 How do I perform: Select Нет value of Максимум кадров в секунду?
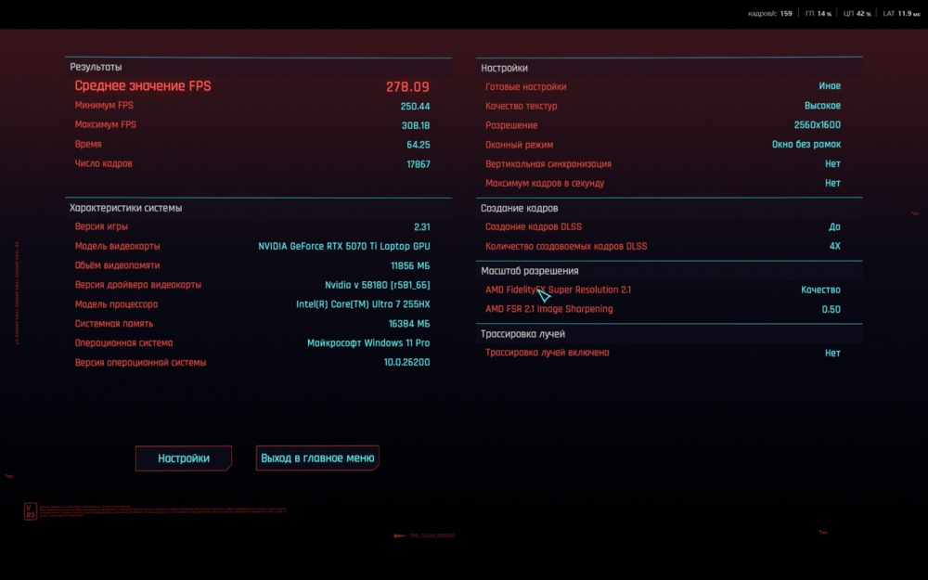(x=832, y=184)
